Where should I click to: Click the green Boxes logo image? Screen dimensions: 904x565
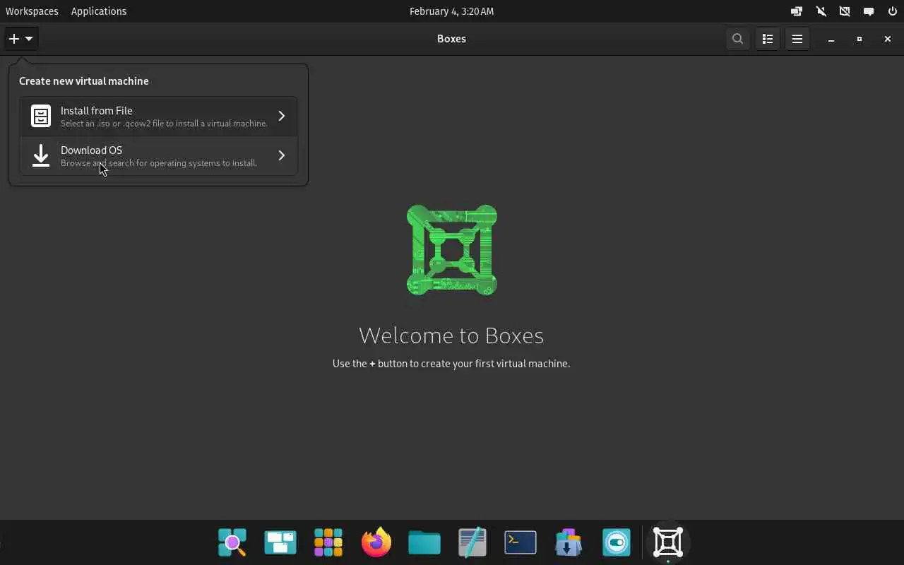tap(452, 250)
